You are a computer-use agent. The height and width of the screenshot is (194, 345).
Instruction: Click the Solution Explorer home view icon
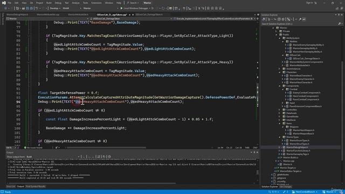tap(264, 19)
